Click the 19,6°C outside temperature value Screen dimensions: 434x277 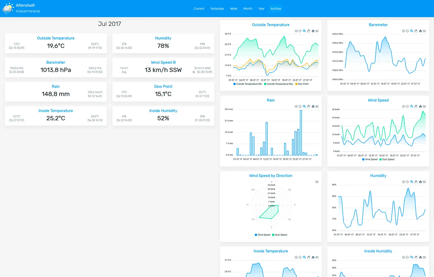[56, 46]
